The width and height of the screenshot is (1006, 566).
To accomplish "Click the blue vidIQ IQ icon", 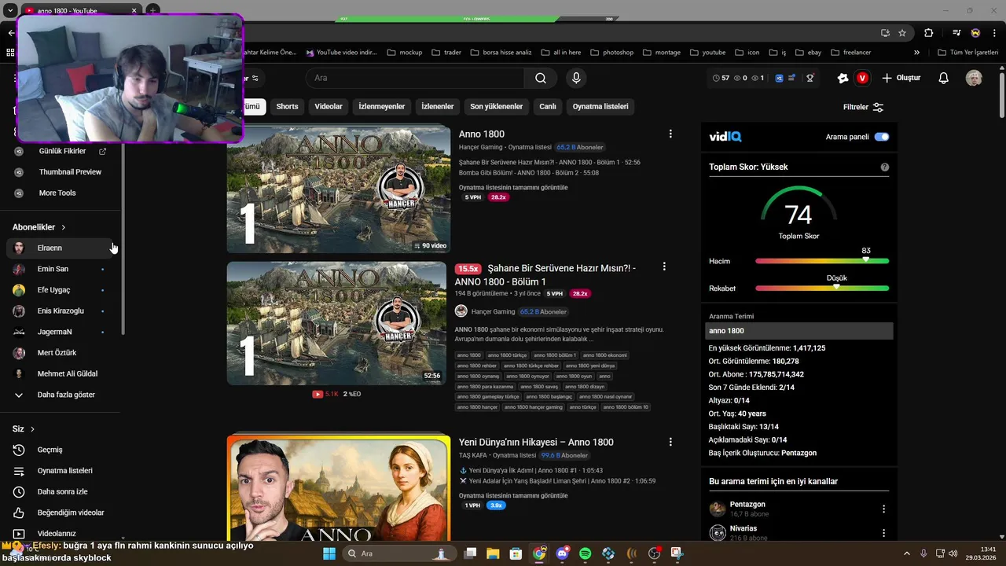I will (779, 78).
